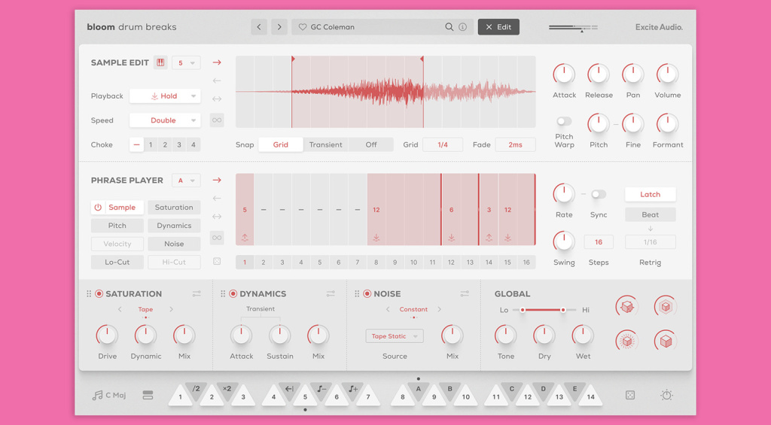The height and width of the screenshot is (425, 771).
Task: Click bottom bar power timer icon
Action: tap(666, 395)
